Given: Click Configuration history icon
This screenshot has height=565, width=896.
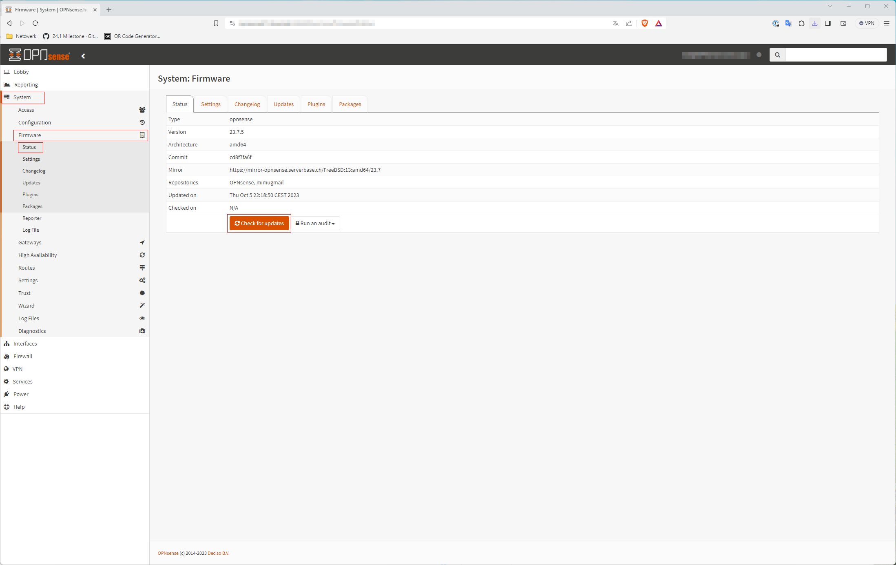Looking at the screenshot, I should (142, 122).
